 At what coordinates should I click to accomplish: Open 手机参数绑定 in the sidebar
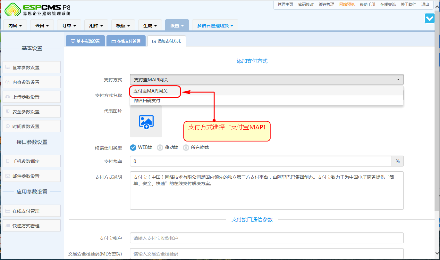coord(31,161)
